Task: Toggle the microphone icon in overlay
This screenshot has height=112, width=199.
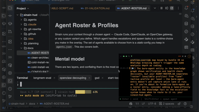Action: [129, 56]
